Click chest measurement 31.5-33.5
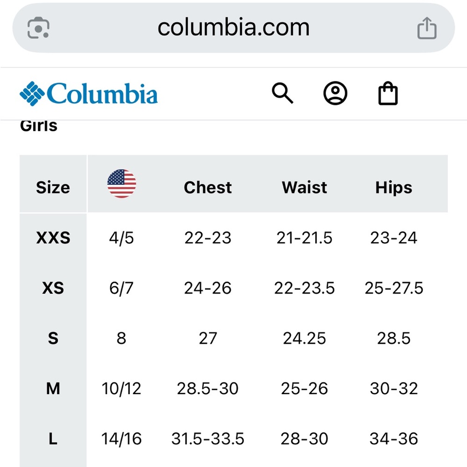The image size is (467, 467). [x=208, y=439]
